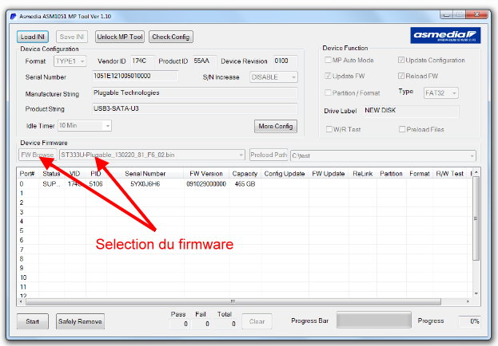Click the Asmedia logo
498x346 pixels.
pos(445,35)
